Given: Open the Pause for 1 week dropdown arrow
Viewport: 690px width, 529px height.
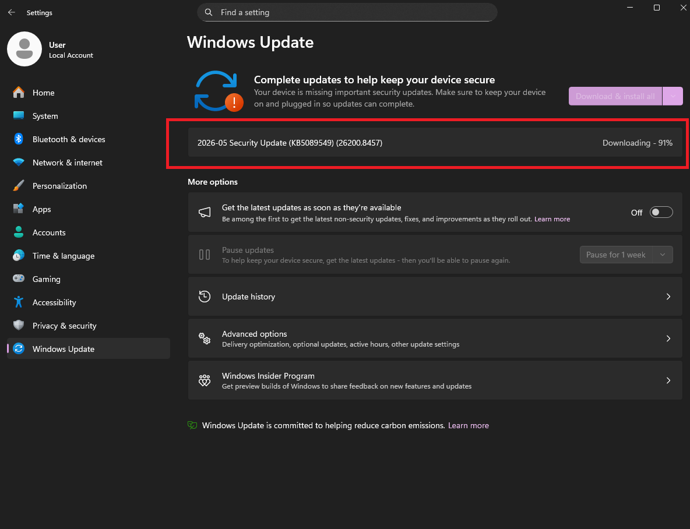Looking at the screenshot, I should pyautogui.click(x=662, y=255).
